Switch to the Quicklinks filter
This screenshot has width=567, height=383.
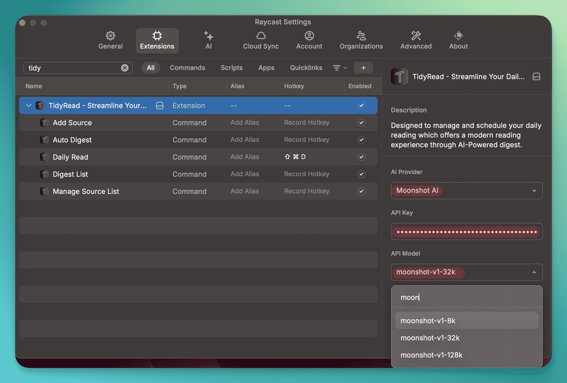pyautogui.click(x=306, y=68)
